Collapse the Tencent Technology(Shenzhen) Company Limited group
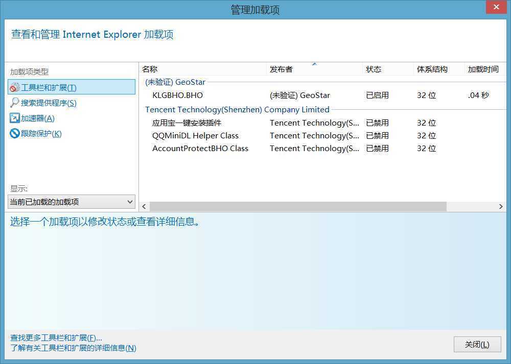Screen dimensions: 511x364 [x=237, y=109]
